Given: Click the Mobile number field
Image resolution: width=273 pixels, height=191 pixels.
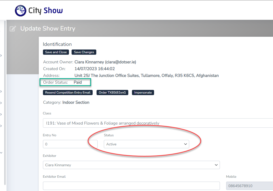Looking at the screenshot, I should 249,186.
